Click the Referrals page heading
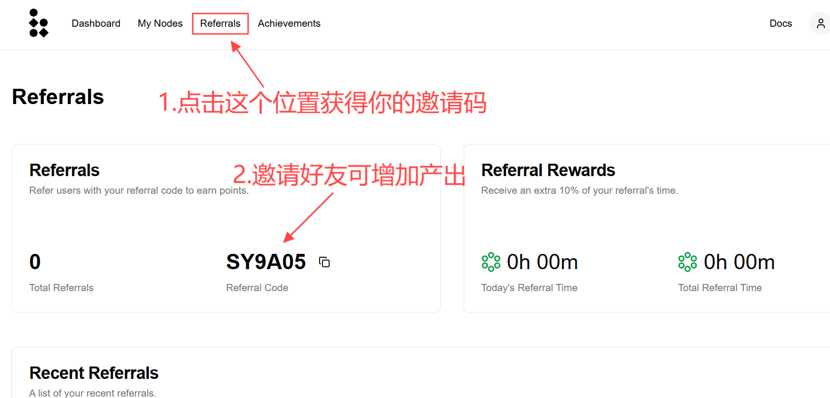 58,97
